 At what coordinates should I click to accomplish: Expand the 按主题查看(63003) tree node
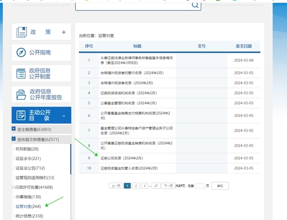point(13,129)
